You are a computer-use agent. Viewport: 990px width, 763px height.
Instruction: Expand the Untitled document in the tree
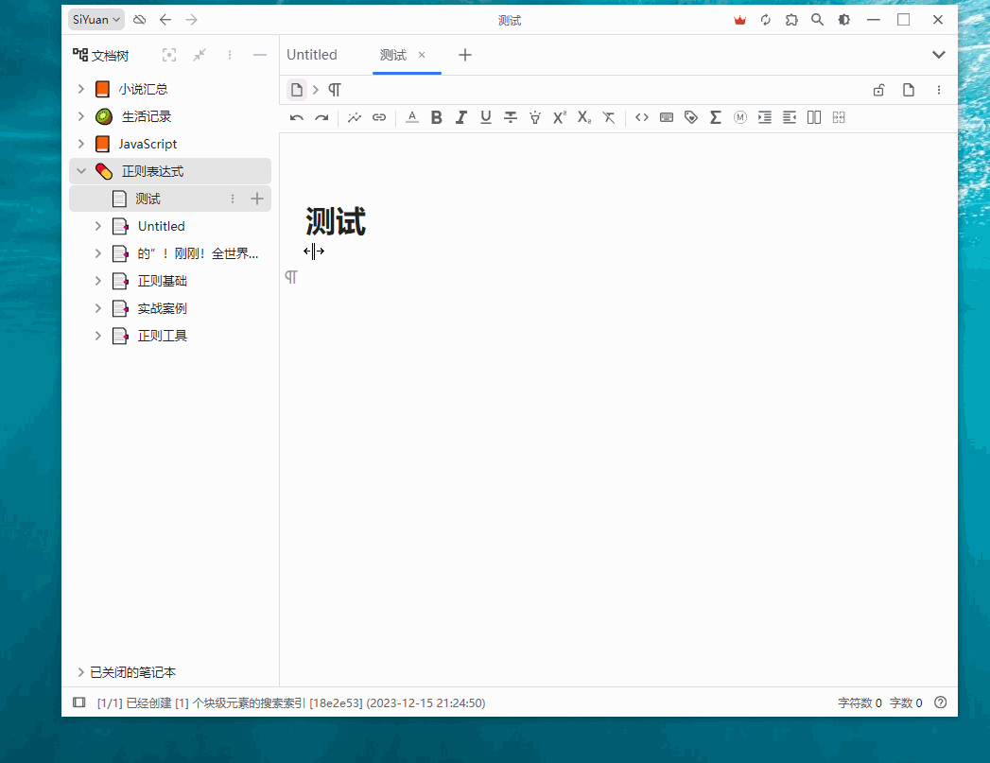tap(97, 226)
